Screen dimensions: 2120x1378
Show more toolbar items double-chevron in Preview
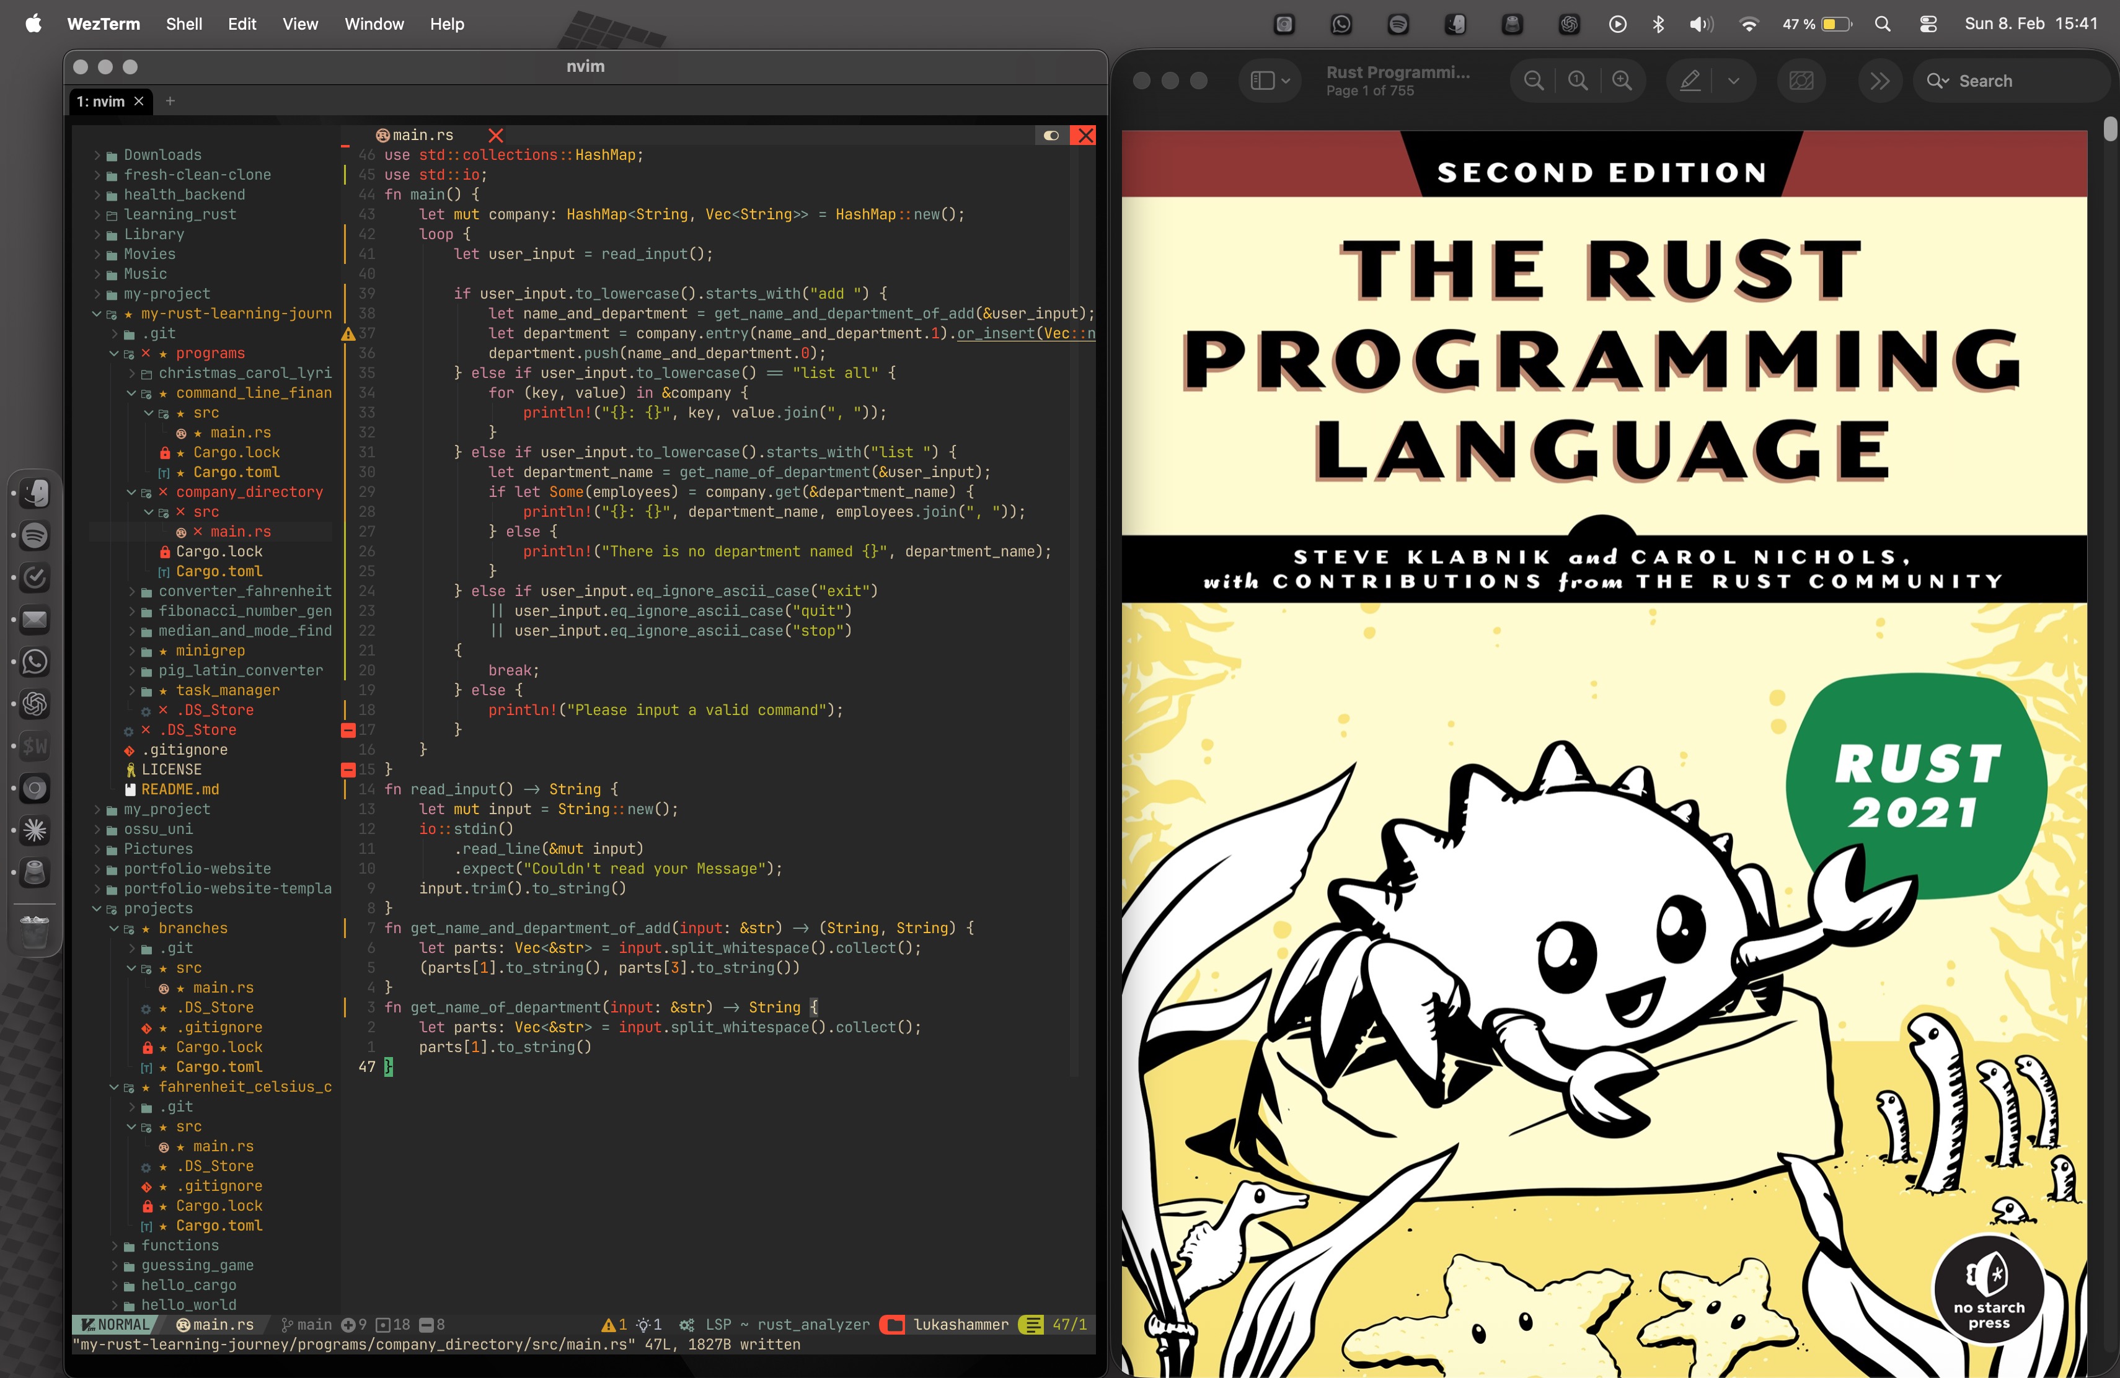(x=1879, y=81)
